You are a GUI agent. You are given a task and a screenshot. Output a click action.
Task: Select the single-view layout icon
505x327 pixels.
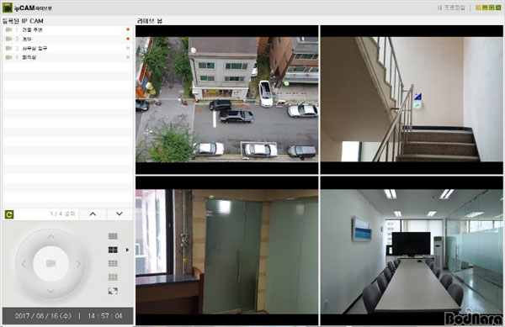[113, 236]
